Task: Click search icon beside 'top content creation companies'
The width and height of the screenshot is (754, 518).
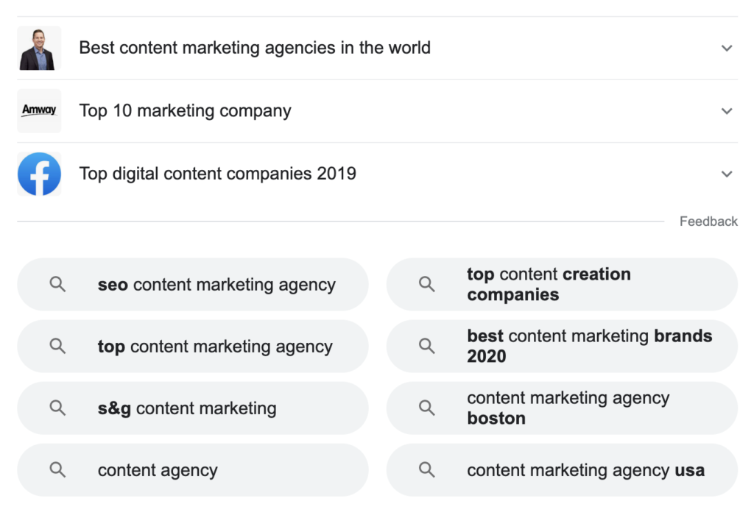Action: (426, 285)
